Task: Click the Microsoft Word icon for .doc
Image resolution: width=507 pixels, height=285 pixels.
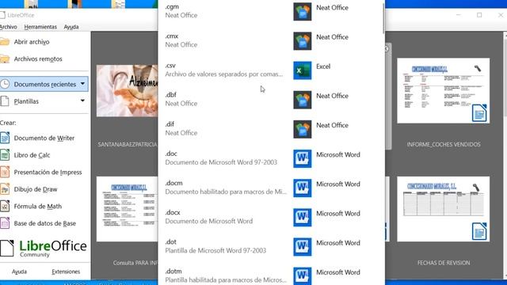Action: click(x=303, y=158)
